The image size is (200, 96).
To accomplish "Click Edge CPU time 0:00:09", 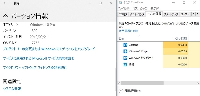I will [183, 51].
